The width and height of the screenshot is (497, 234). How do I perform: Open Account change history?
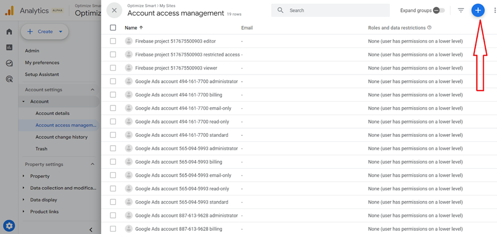(61, 137)
